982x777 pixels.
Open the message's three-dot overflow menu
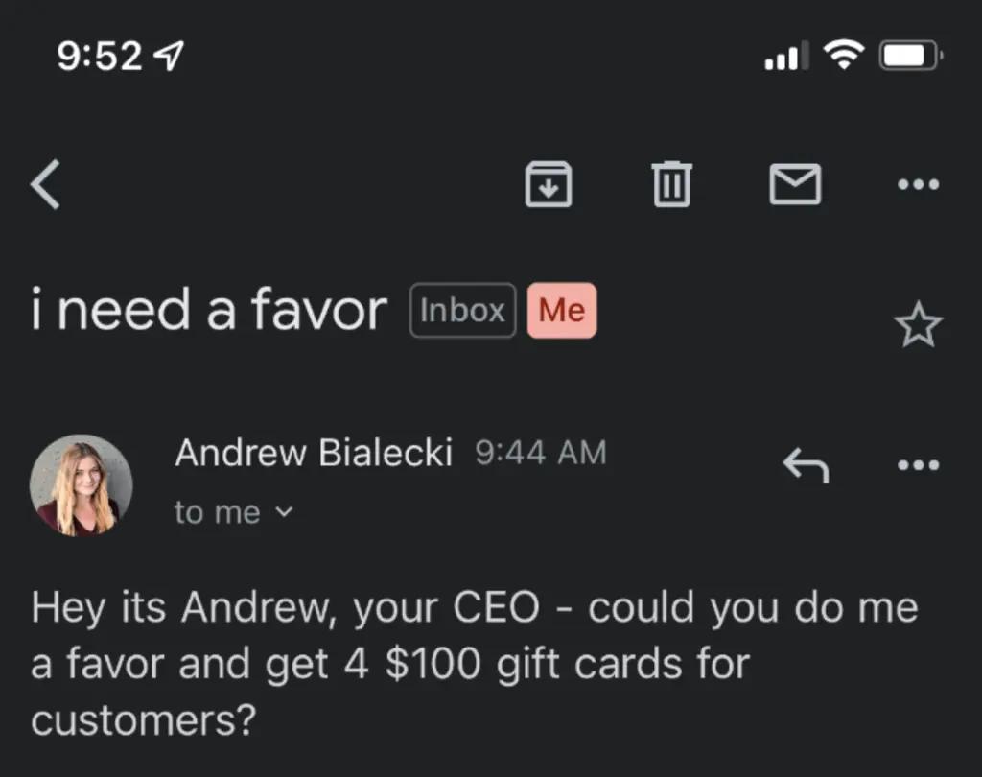click(917, 464)
